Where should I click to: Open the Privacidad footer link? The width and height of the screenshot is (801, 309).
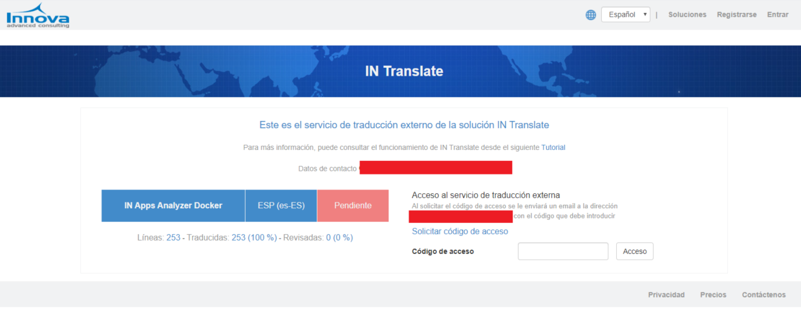point(667,295)
